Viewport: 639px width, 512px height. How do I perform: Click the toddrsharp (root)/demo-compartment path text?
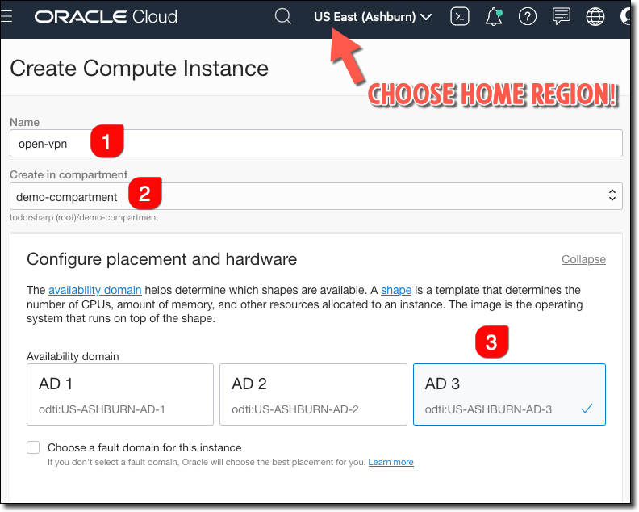coord(84,217)
